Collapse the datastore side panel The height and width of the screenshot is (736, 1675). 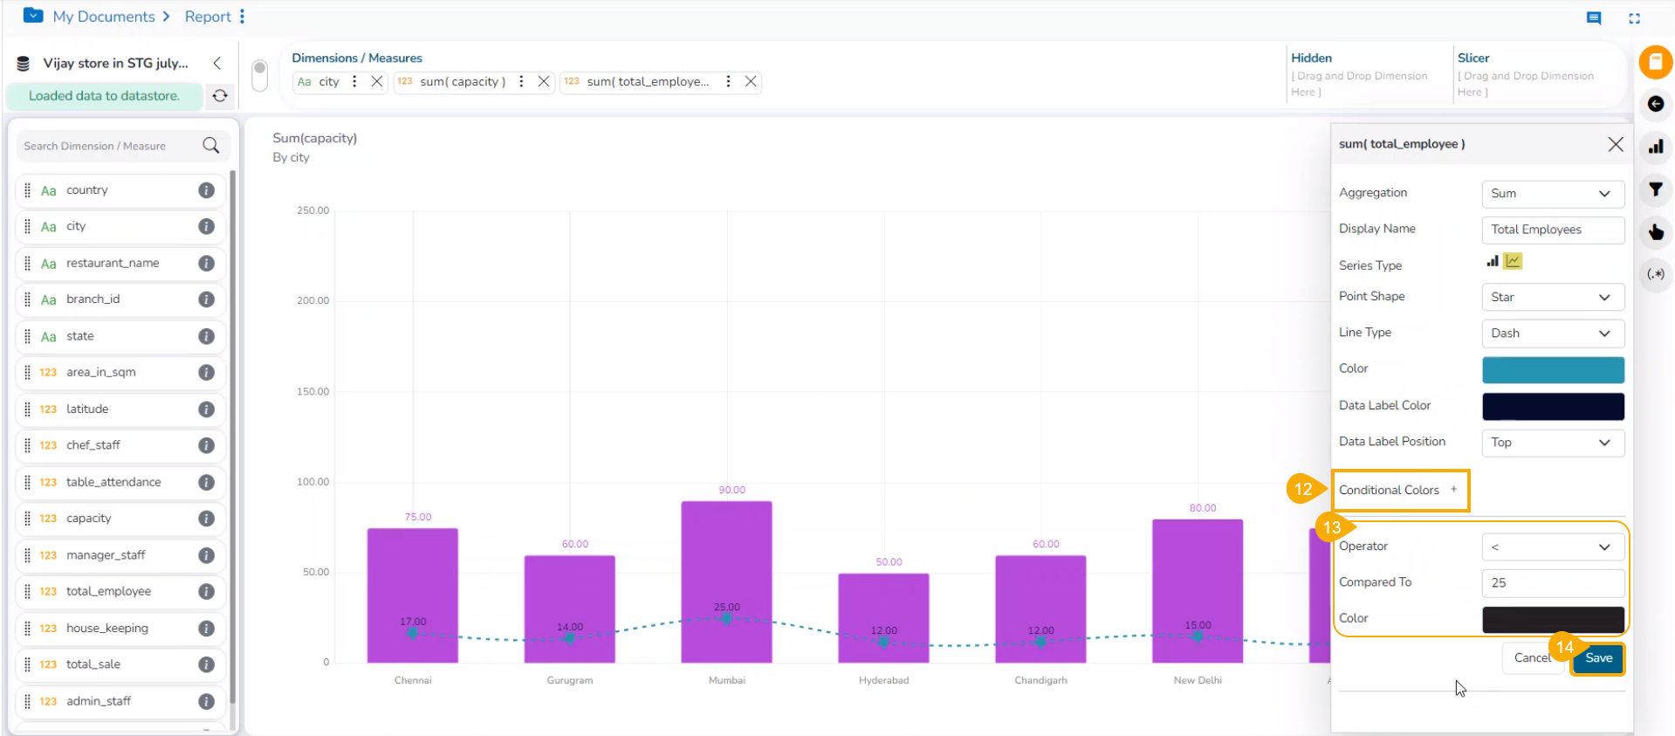(x=217, y=63)
